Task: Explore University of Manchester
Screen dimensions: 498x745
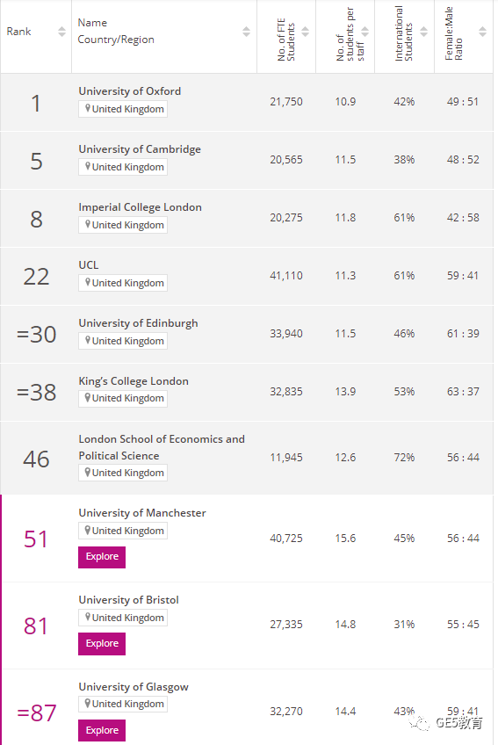Action: (x=102, y=557)
